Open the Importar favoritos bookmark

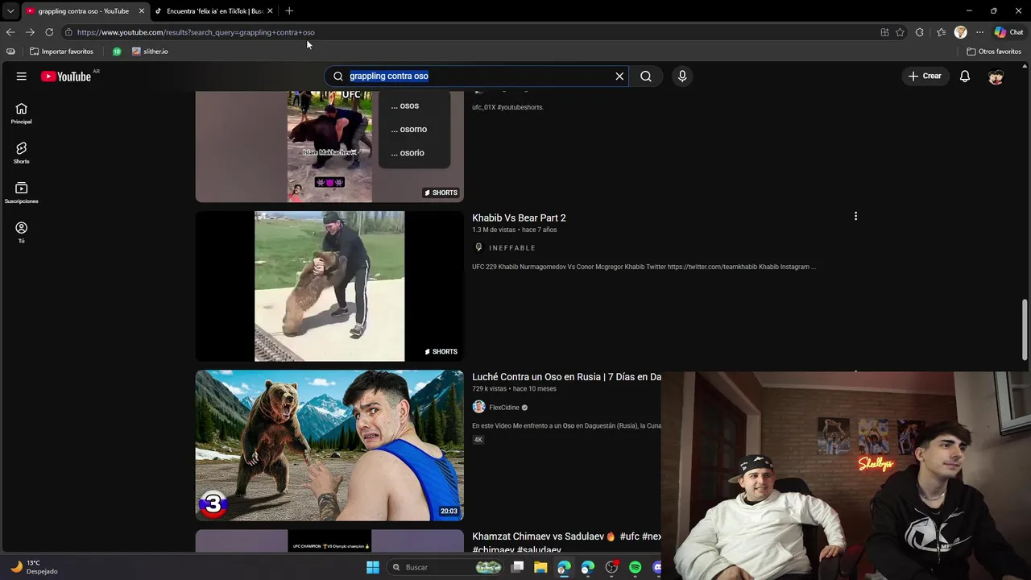point(61,52)
